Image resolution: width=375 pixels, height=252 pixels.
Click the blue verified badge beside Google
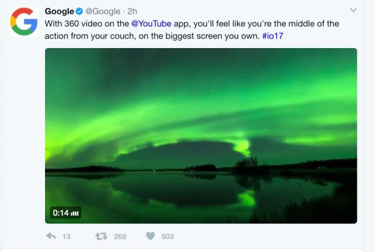tap(79, 11)
